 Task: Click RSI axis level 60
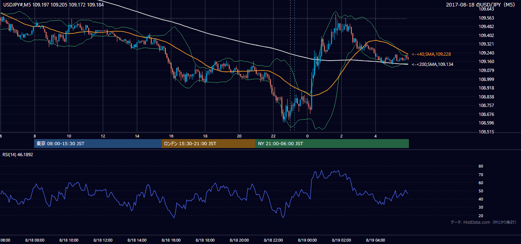(x=481, y=183)
